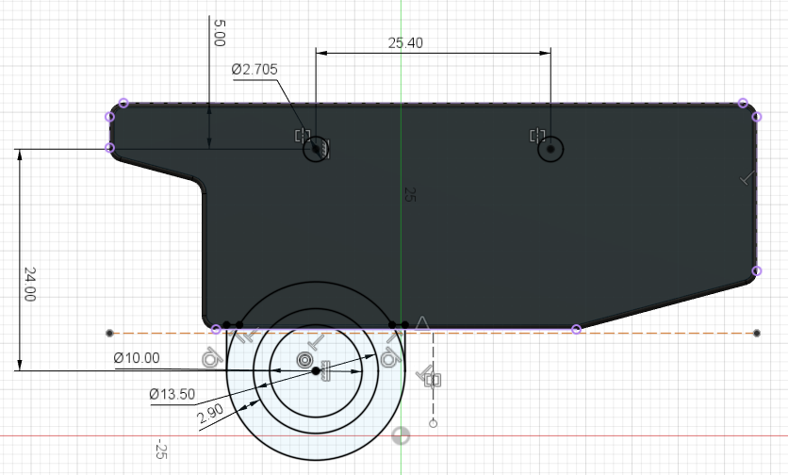Select the purple point where the bottom edge meets the slope
788x475 pixels.
[577, 329]
